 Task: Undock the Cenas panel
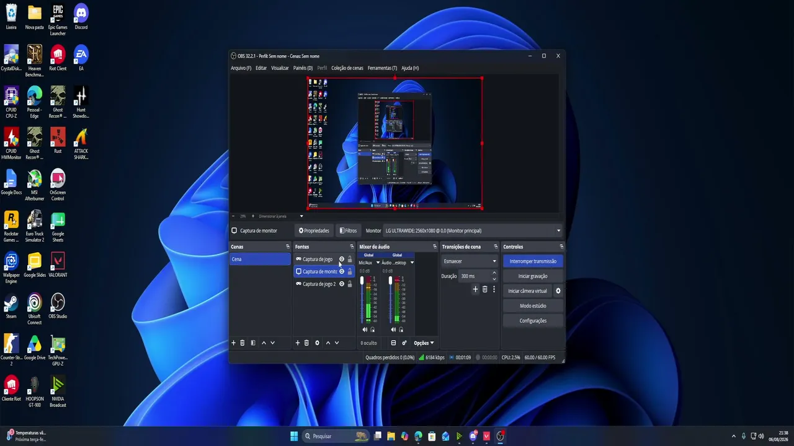287,247
